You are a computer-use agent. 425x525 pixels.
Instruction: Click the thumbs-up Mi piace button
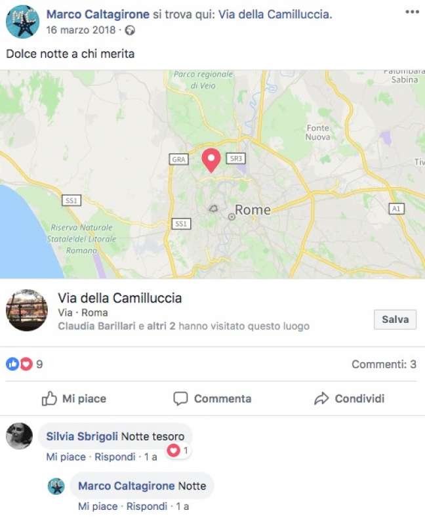74,398
